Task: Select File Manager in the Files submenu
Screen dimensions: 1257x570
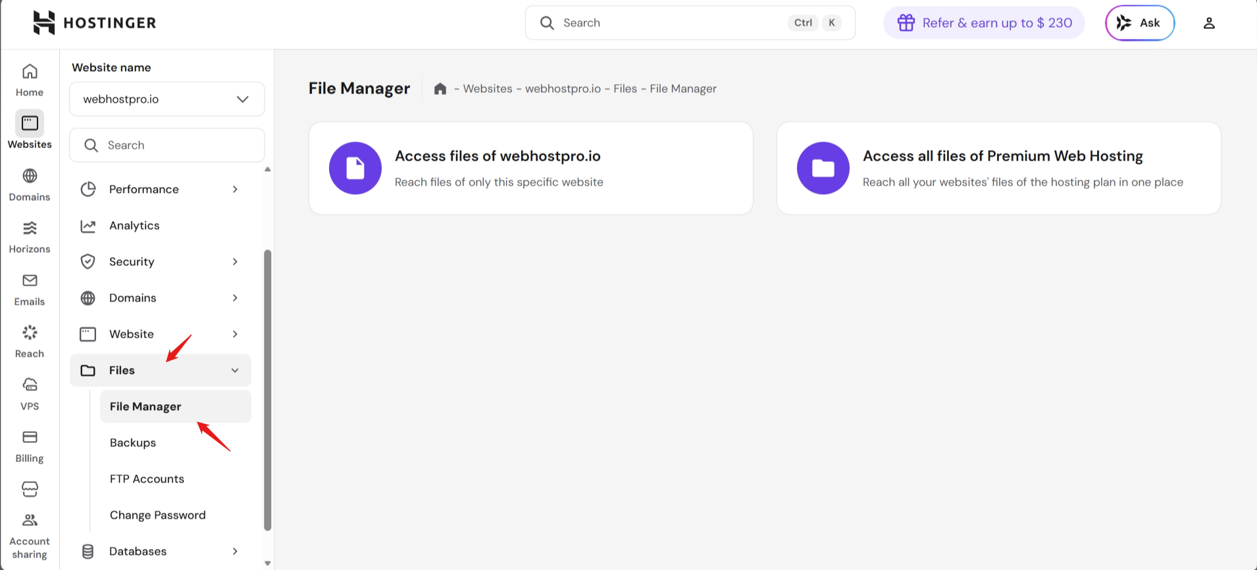Action: [x=176, y=407]
